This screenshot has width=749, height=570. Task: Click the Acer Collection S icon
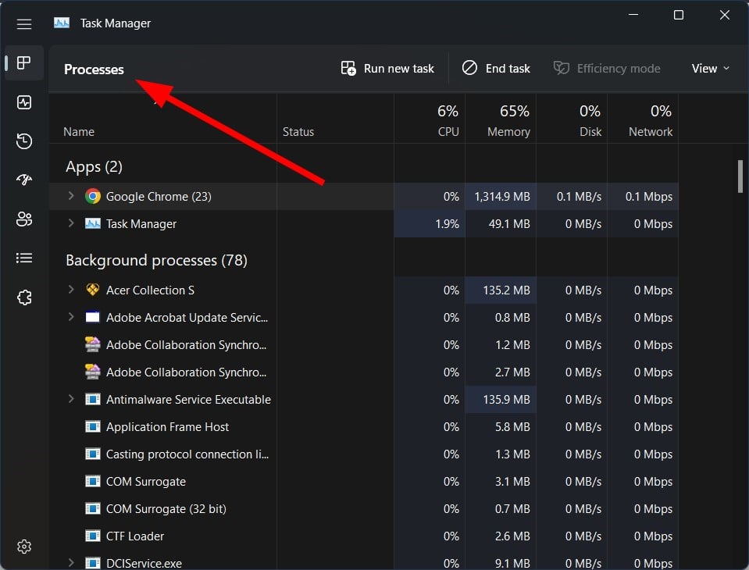[93, 290]
